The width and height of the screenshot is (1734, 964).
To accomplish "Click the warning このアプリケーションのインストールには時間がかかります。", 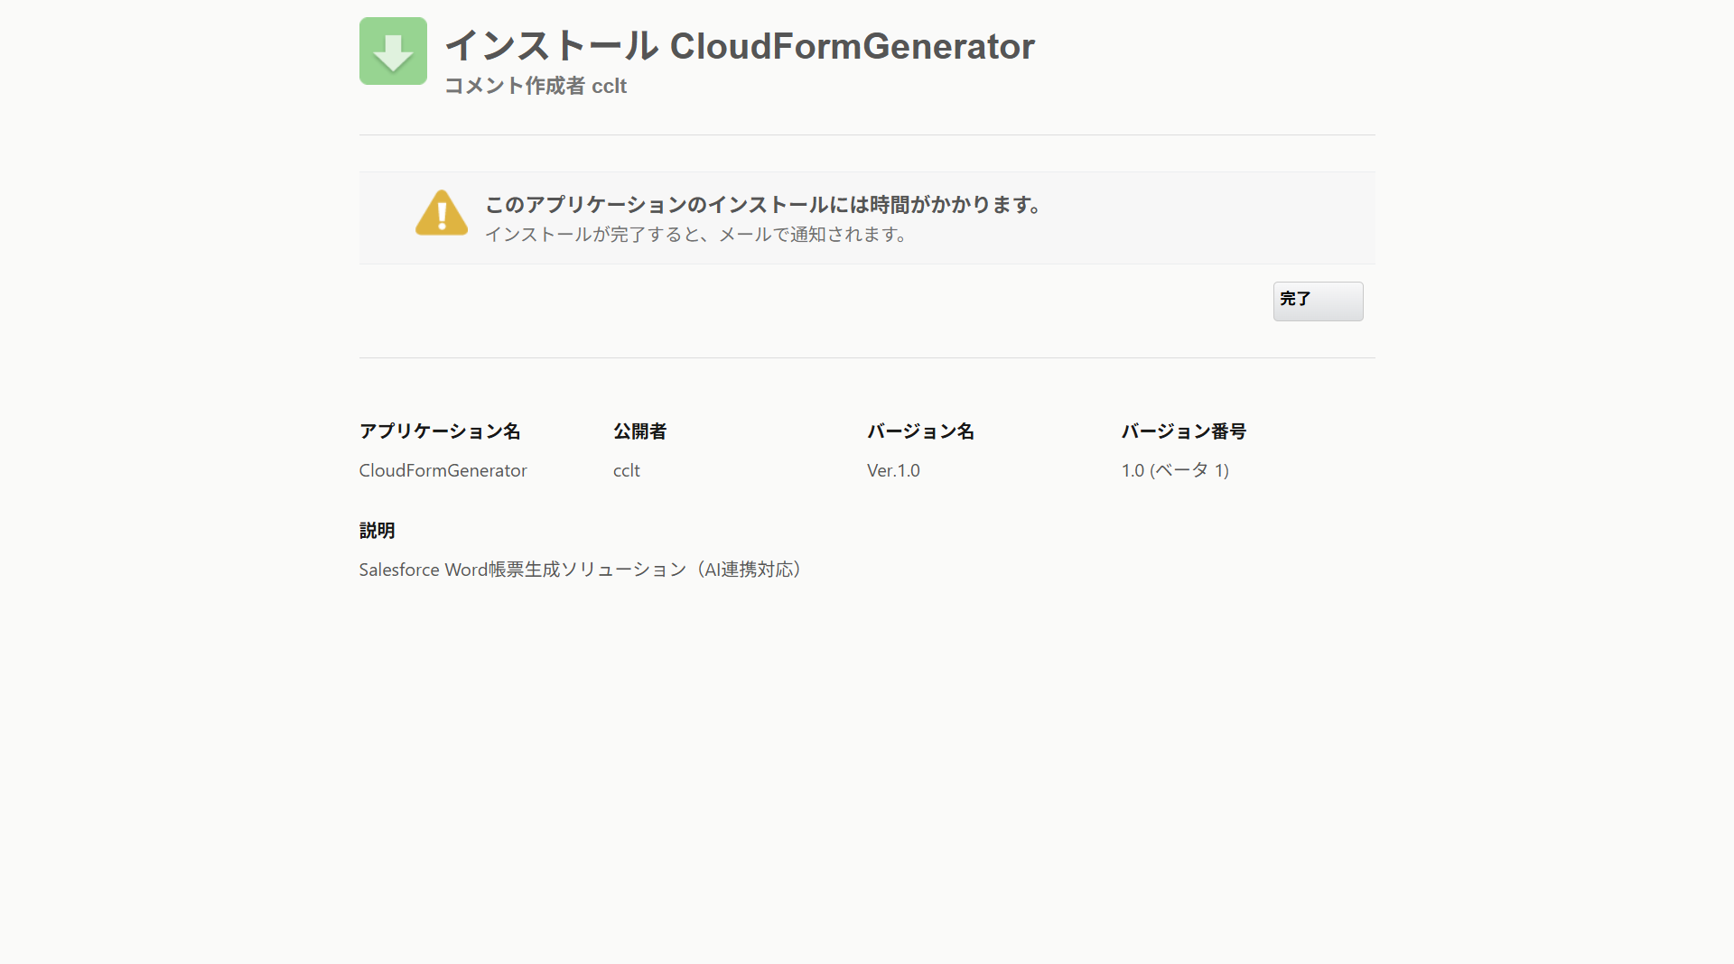I will (767, 205).
